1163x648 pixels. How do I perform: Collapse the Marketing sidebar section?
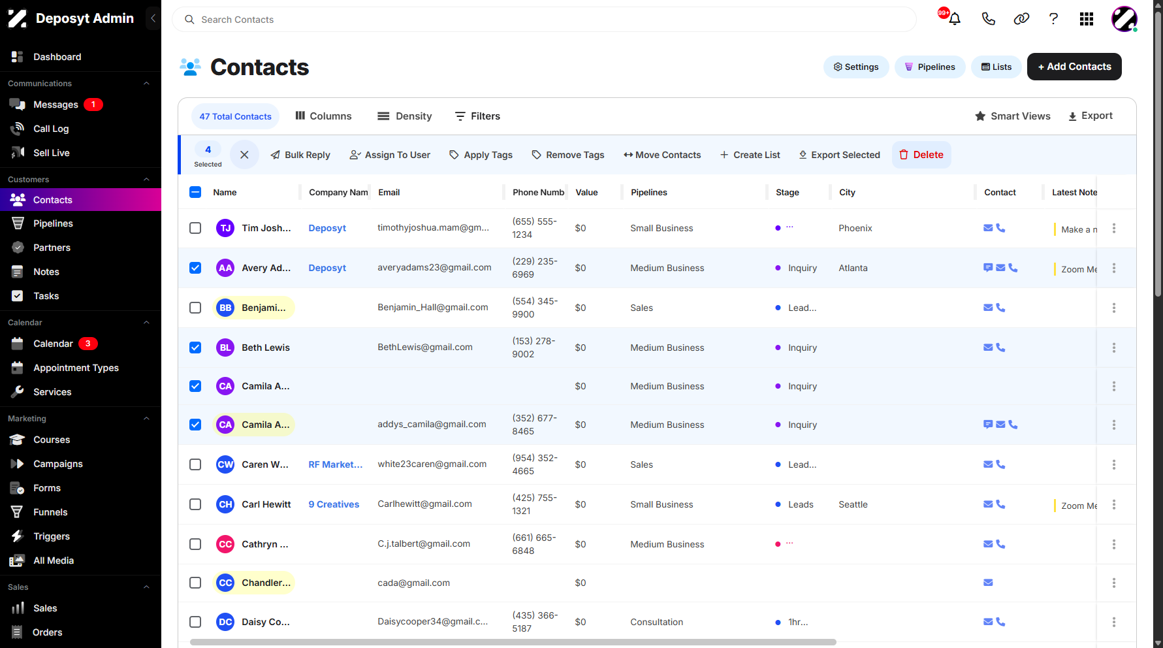click(146, 419)
